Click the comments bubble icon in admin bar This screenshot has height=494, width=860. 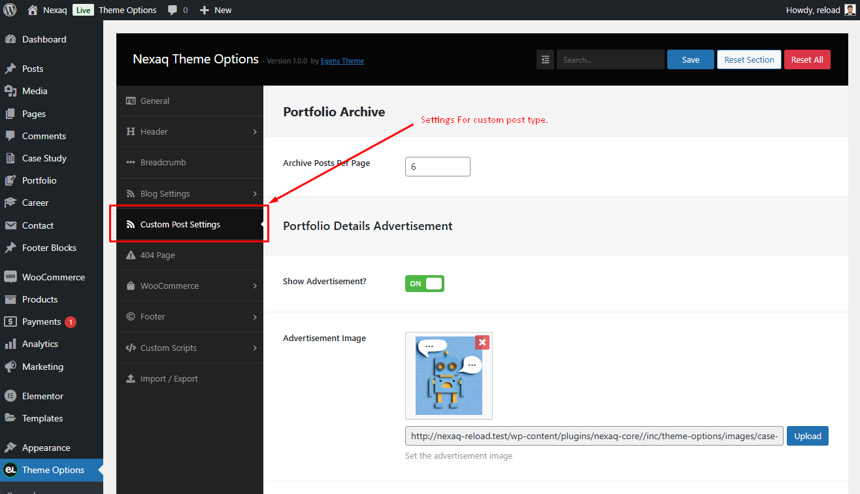coord(172,10)
